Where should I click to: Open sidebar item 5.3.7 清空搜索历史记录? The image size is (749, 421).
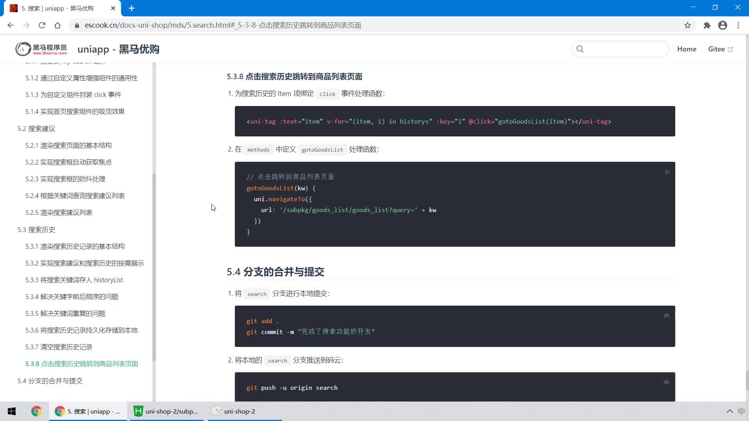pos(59,347)
